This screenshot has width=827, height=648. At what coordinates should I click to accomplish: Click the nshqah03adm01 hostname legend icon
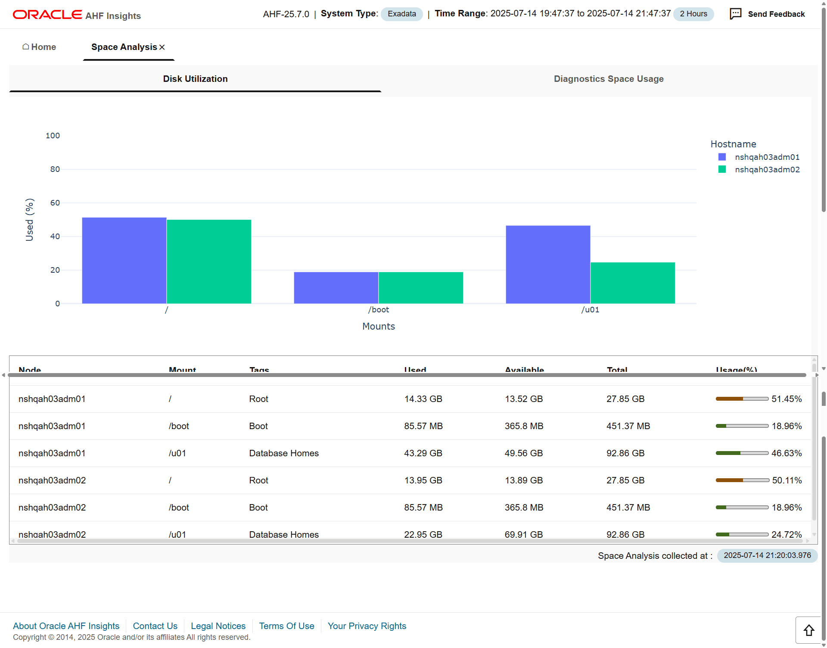720,157
